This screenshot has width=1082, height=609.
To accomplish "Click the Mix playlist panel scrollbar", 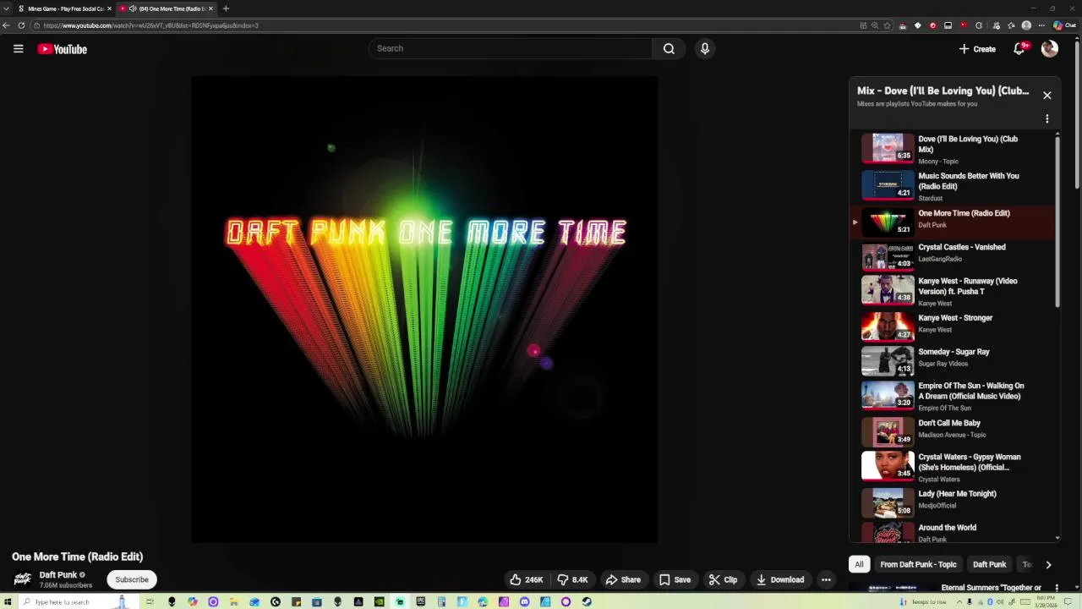I will (1057, 220).
